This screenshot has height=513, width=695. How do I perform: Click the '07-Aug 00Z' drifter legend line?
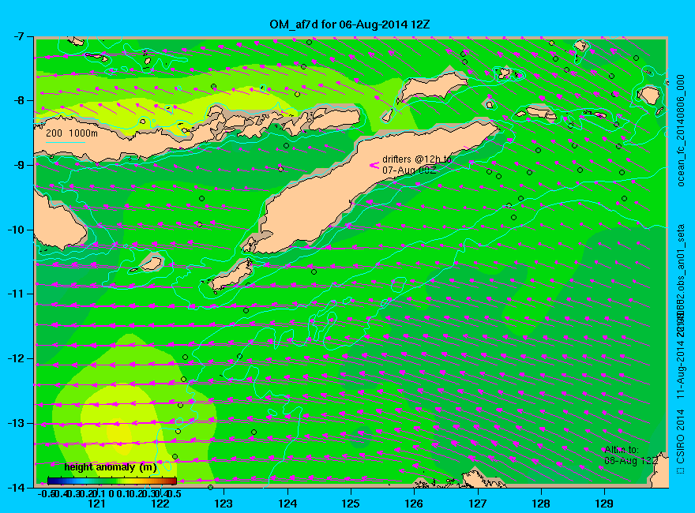pyautogui.click(x=409, y=170)
